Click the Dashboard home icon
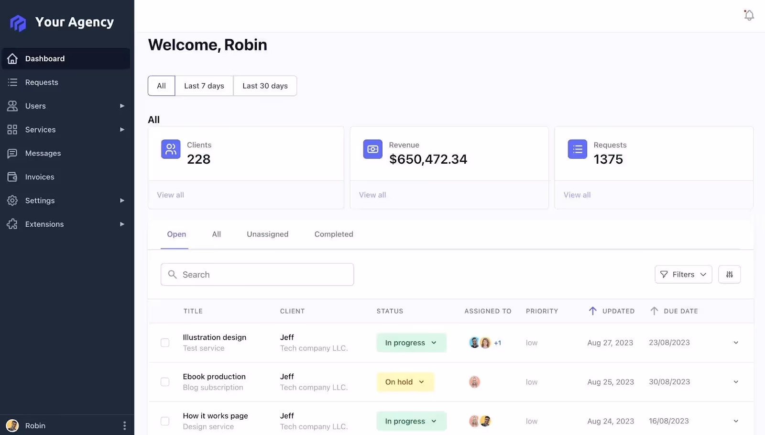 pyautogui.click(x=12, y=58)
